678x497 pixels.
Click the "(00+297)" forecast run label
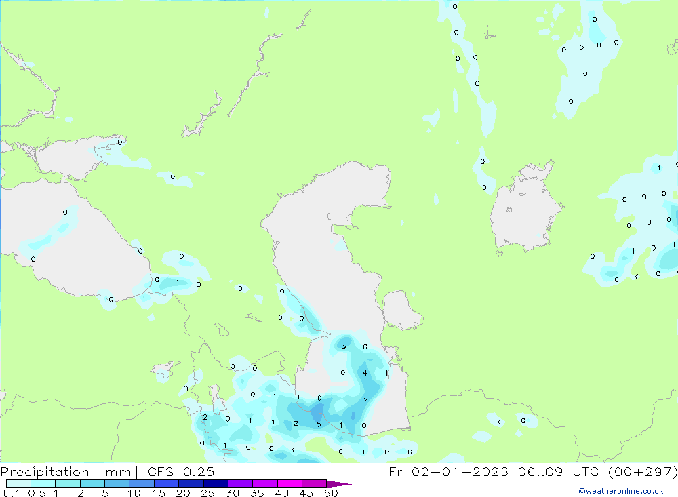tap(643, 472)
